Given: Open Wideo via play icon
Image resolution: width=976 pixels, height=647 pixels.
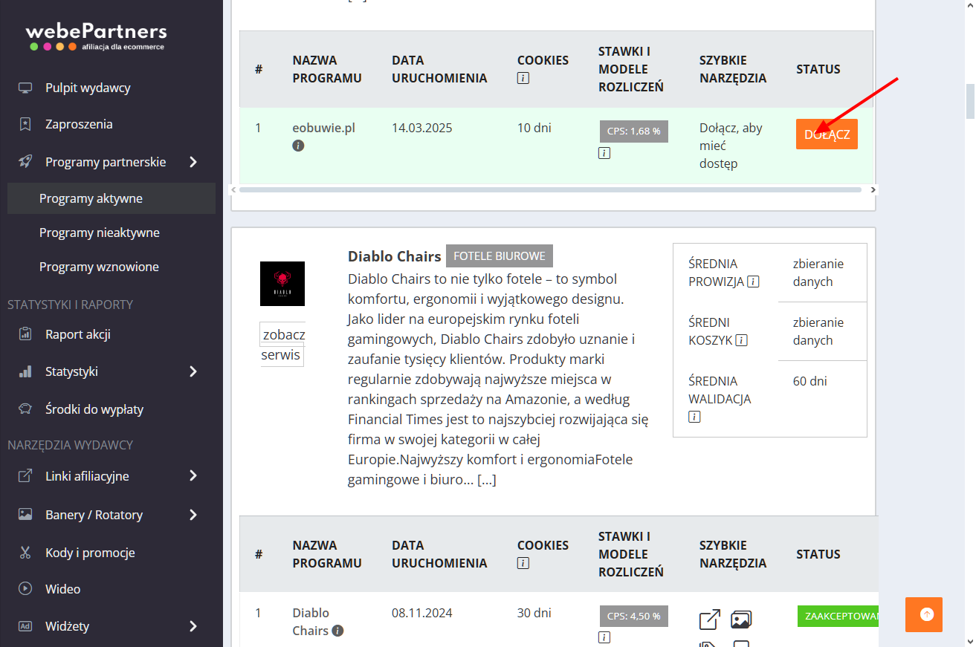Looking at the screenshot, I should tap(25, 589).
